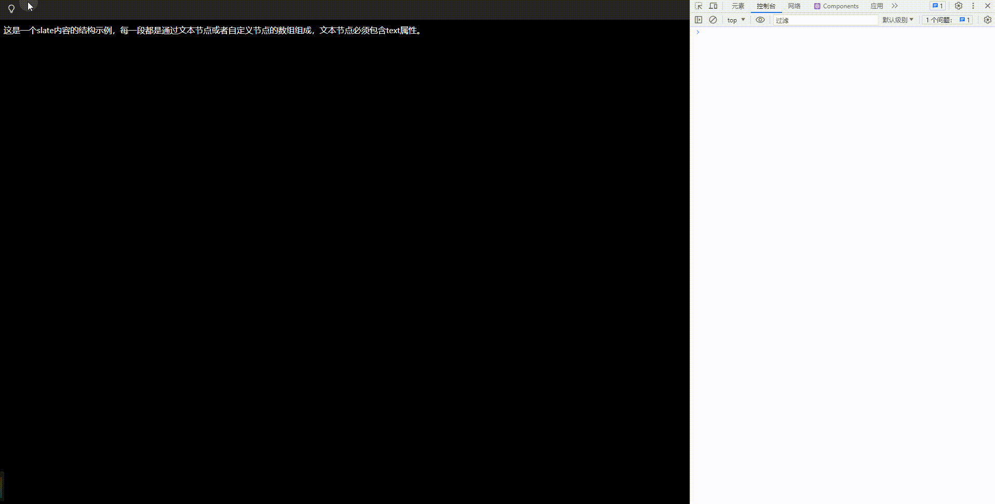The image size is (995, 504).
Task: Click the console input prompt chevron
Action: tap(697, 32)
